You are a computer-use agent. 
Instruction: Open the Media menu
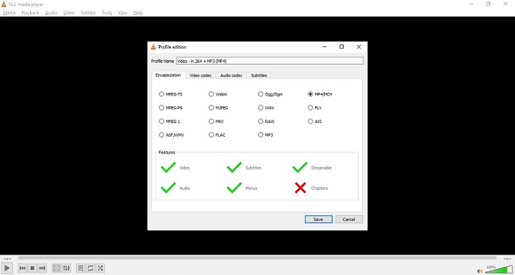click(x=9, y=12)
